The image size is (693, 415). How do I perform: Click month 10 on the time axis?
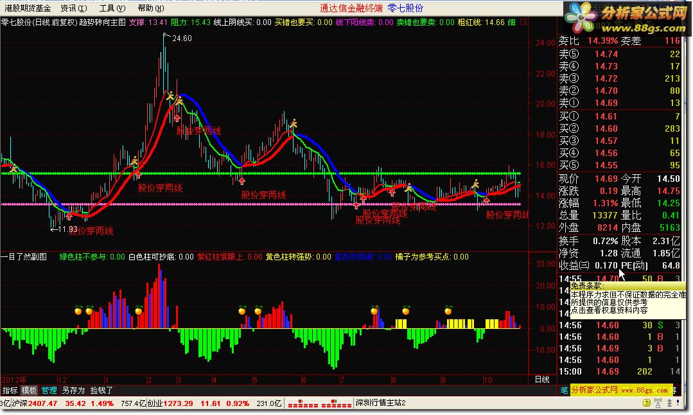click(x=487, y=380)
